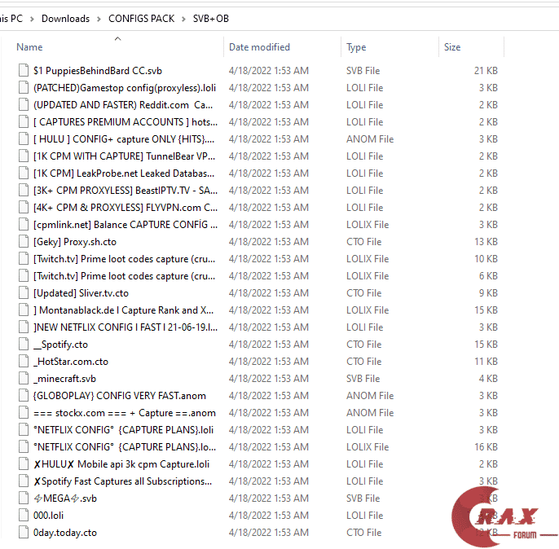
Task: Sort files by the Name column header
Action: pyautogui.click(x=29, y=47)
